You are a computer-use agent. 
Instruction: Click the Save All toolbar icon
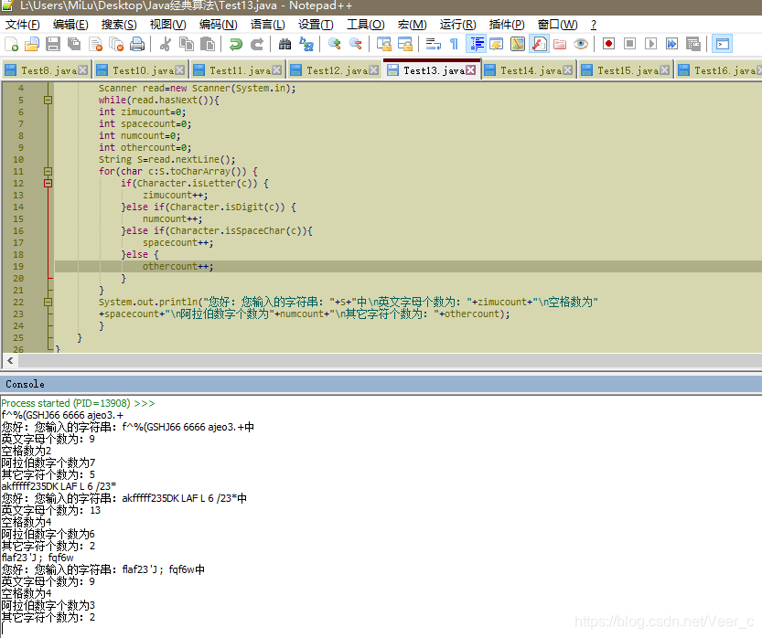(x=74, y=44)
